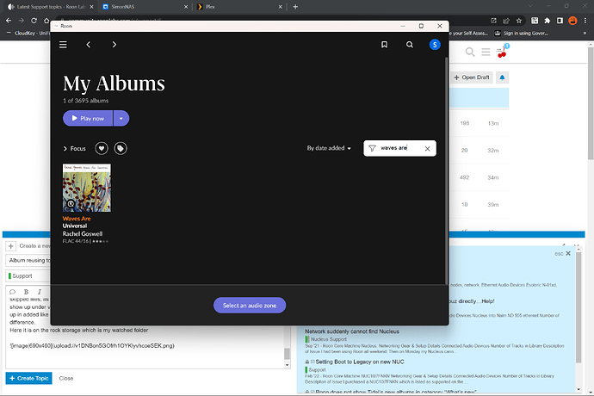
Task: Click Select an audio zone
Action: point(250,305)
